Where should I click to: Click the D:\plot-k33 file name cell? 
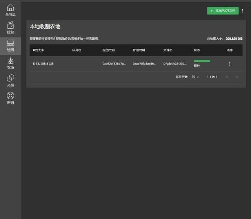point(175,64)
